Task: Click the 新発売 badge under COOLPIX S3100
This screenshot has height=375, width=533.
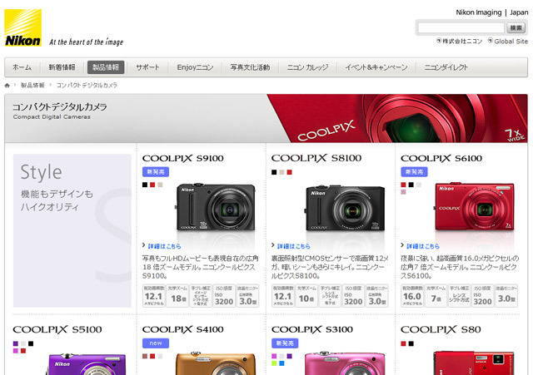Action: tap(285, 343)
